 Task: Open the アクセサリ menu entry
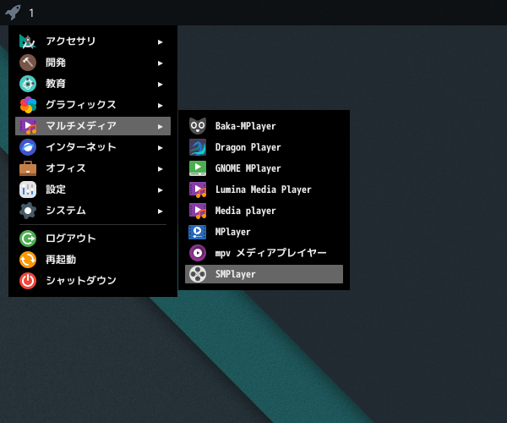pos(93,41)
